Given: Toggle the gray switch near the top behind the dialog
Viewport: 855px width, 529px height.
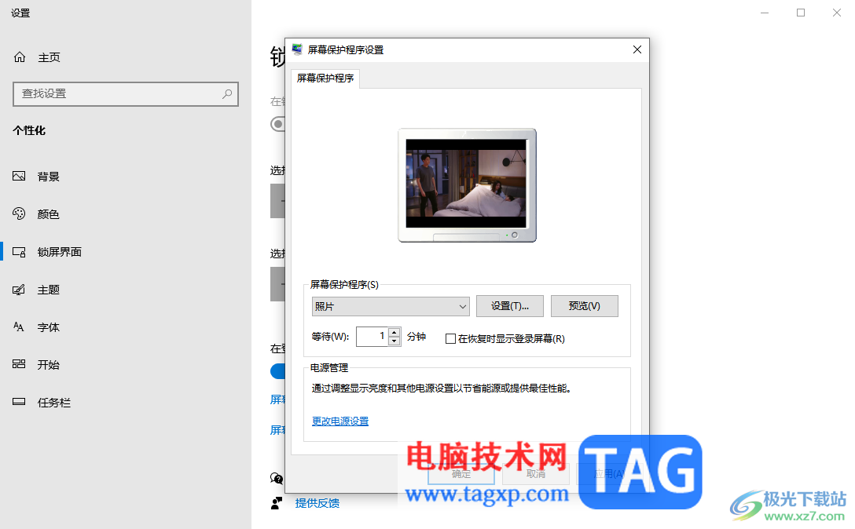Looking at the screenshot, I should click(x=277, y=124).
